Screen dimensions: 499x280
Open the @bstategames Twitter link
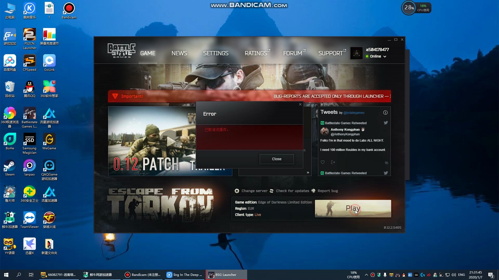point(354,113)
